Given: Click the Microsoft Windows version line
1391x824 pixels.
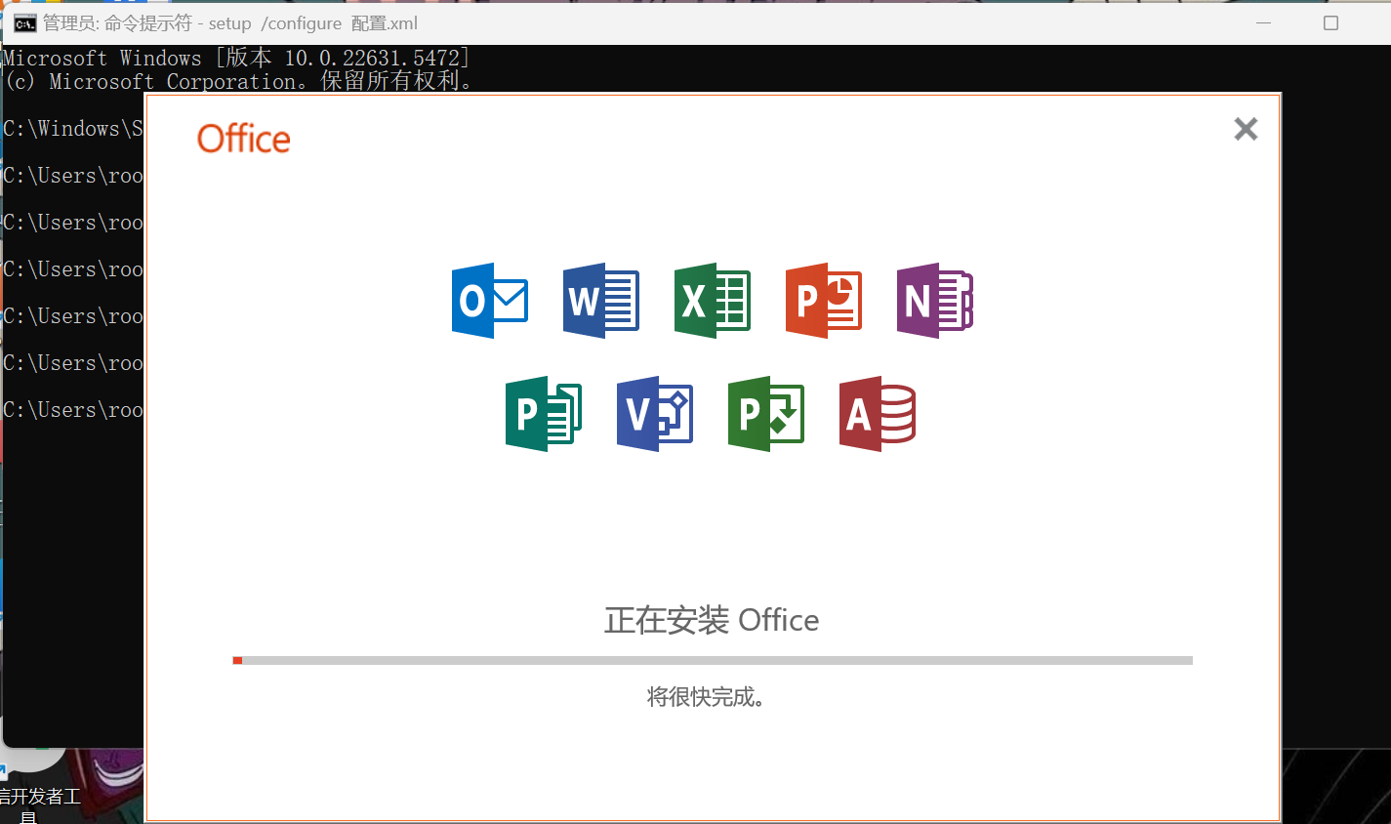Looking at the screenshot, I should [x=236, y=59].
